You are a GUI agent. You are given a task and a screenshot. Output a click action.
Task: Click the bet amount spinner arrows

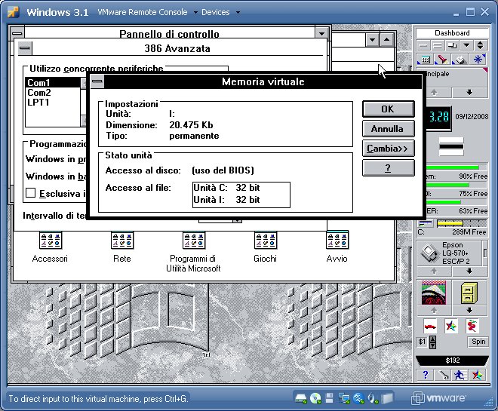coord(432,342)
